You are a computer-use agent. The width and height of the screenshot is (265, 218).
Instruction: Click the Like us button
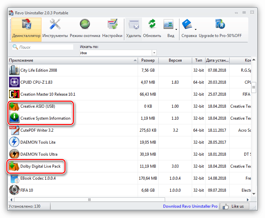234,206
